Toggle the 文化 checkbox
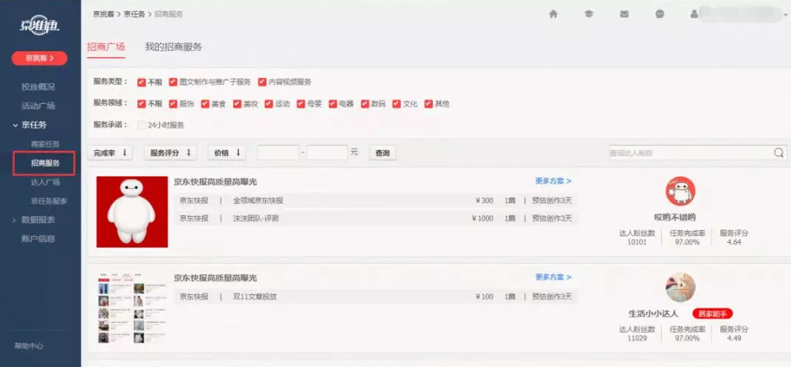 [397, 104]
